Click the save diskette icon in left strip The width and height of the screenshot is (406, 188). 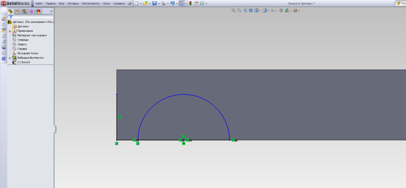(4, 47)
